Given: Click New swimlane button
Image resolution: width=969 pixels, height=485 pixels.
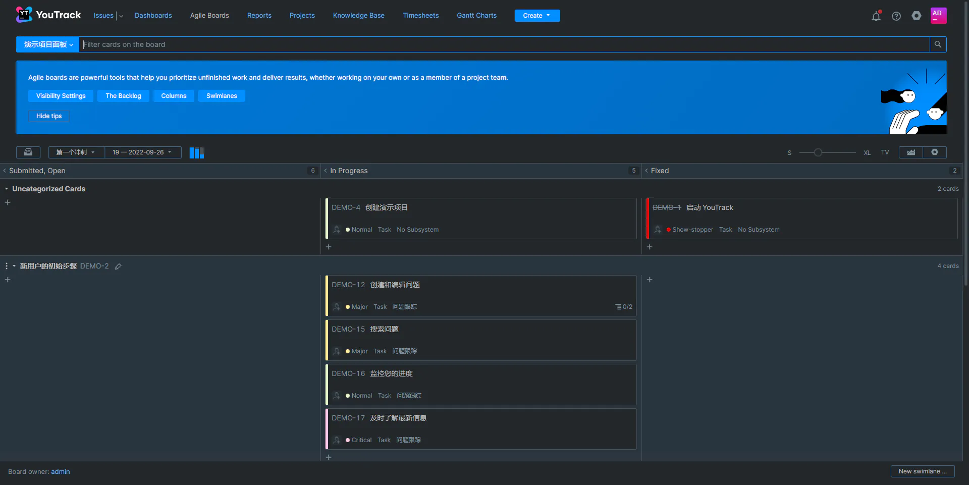Looking at the screenshot, I should [x=923, y=471].
